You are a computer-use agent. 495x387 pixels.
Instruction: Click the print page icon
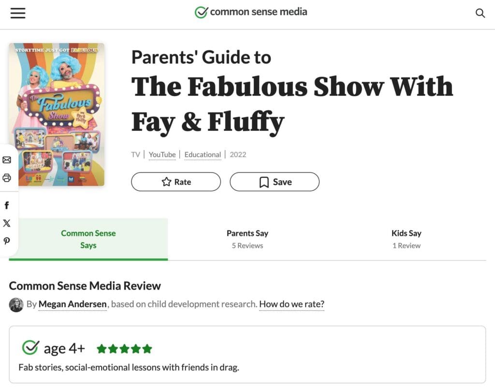(x=7, y=178)
